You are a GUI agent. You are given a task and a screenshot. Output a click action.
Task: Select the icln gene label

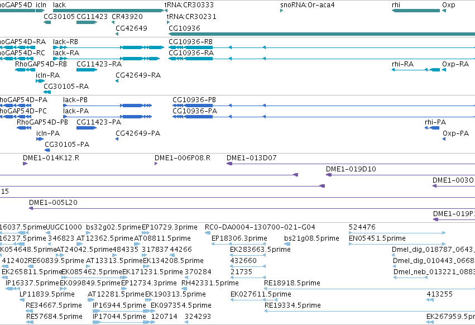[x=41, y=5]
